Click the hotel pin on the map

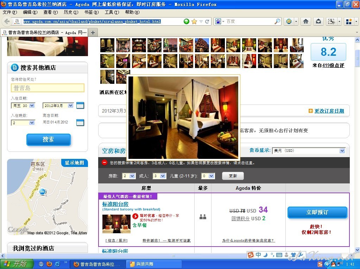tap(43, 192)
